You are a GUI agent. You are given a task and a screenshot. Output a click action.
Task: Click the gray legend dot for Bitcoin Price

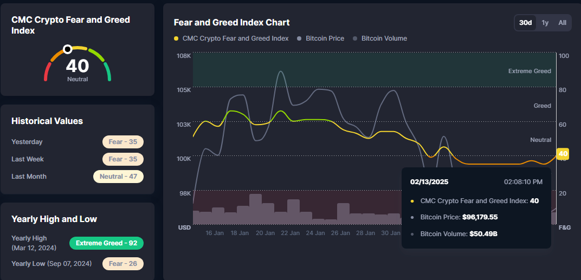point(298,38)
